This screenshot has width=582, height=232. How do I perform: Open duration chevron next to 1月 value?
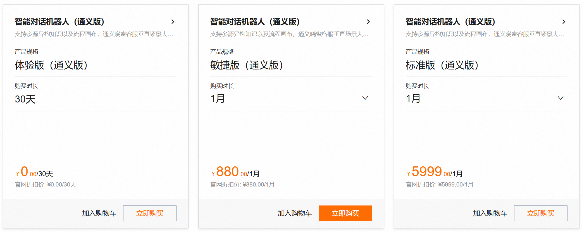point(365,98)
